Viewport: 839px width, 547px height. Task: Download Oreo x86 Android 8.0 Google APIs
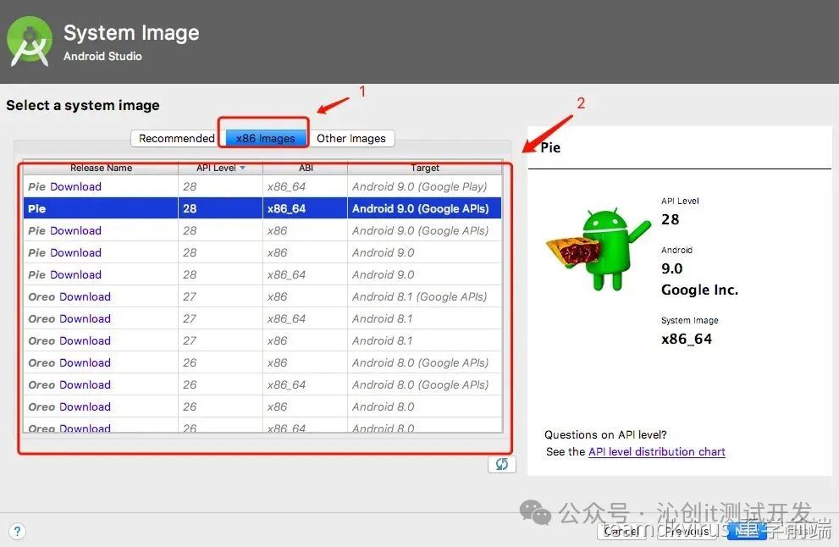[85, 362]
